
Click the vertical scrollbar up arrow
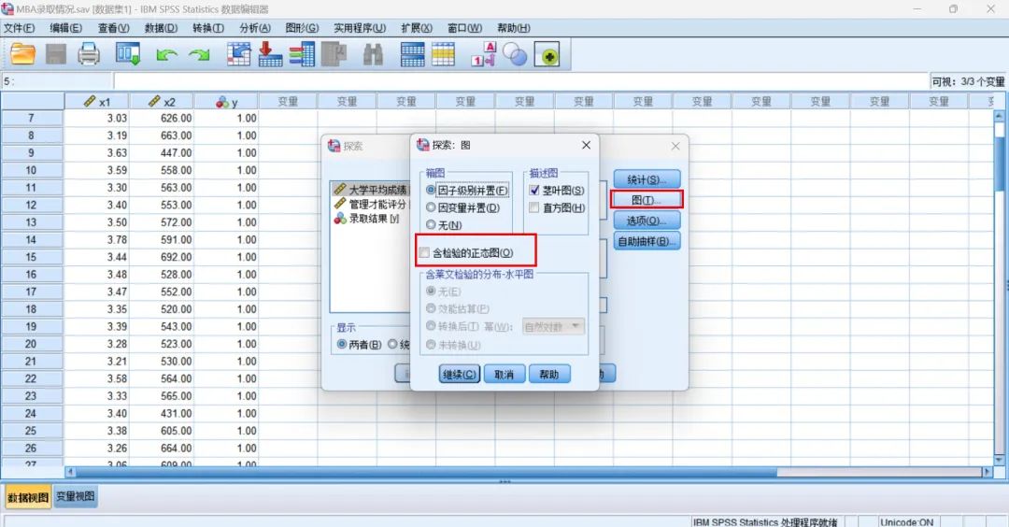1000,117
